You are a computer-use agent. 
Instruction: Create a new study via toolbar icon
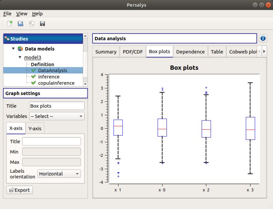9,23
